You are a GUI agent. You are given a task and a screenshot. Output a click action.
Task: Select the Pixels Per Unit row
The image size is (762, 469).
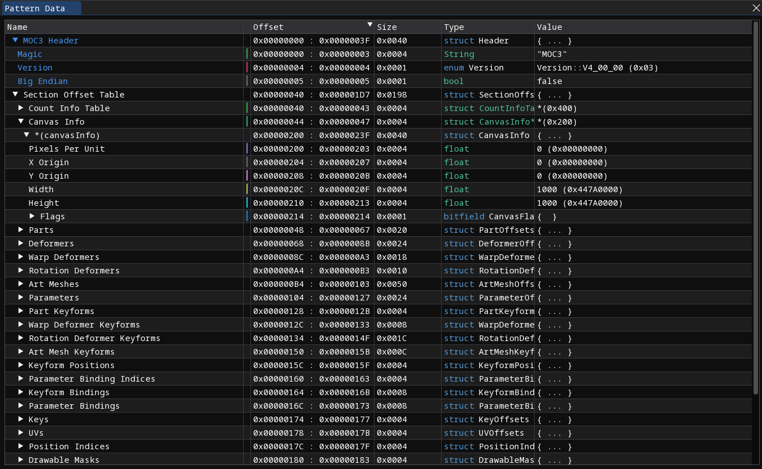point(378,149)
